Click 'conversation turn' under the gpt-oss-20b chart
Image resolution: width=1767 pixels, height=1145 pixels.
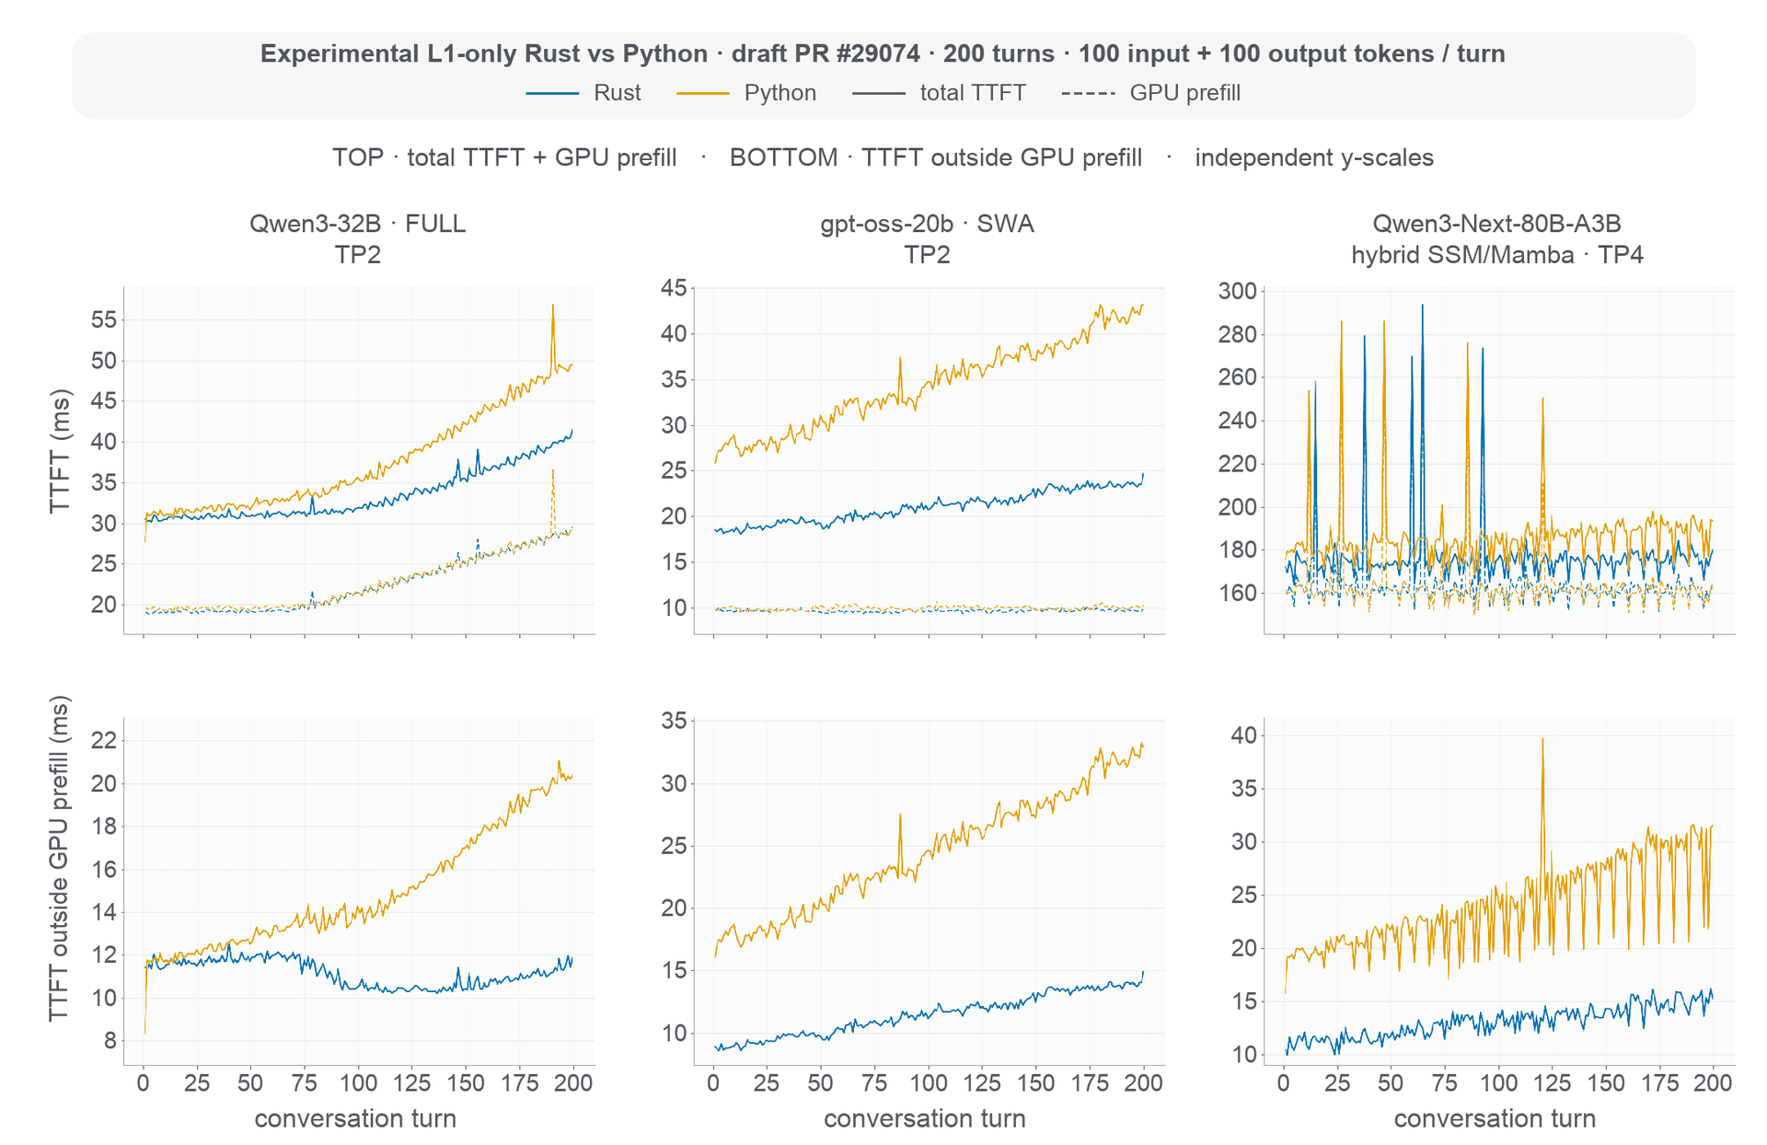(925, 1118)
